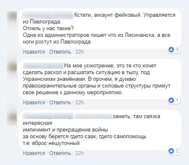Open 22h timestamp of the first comment
Screen dimensions: 189x165
pyautogui.click(x=79, y=52)
